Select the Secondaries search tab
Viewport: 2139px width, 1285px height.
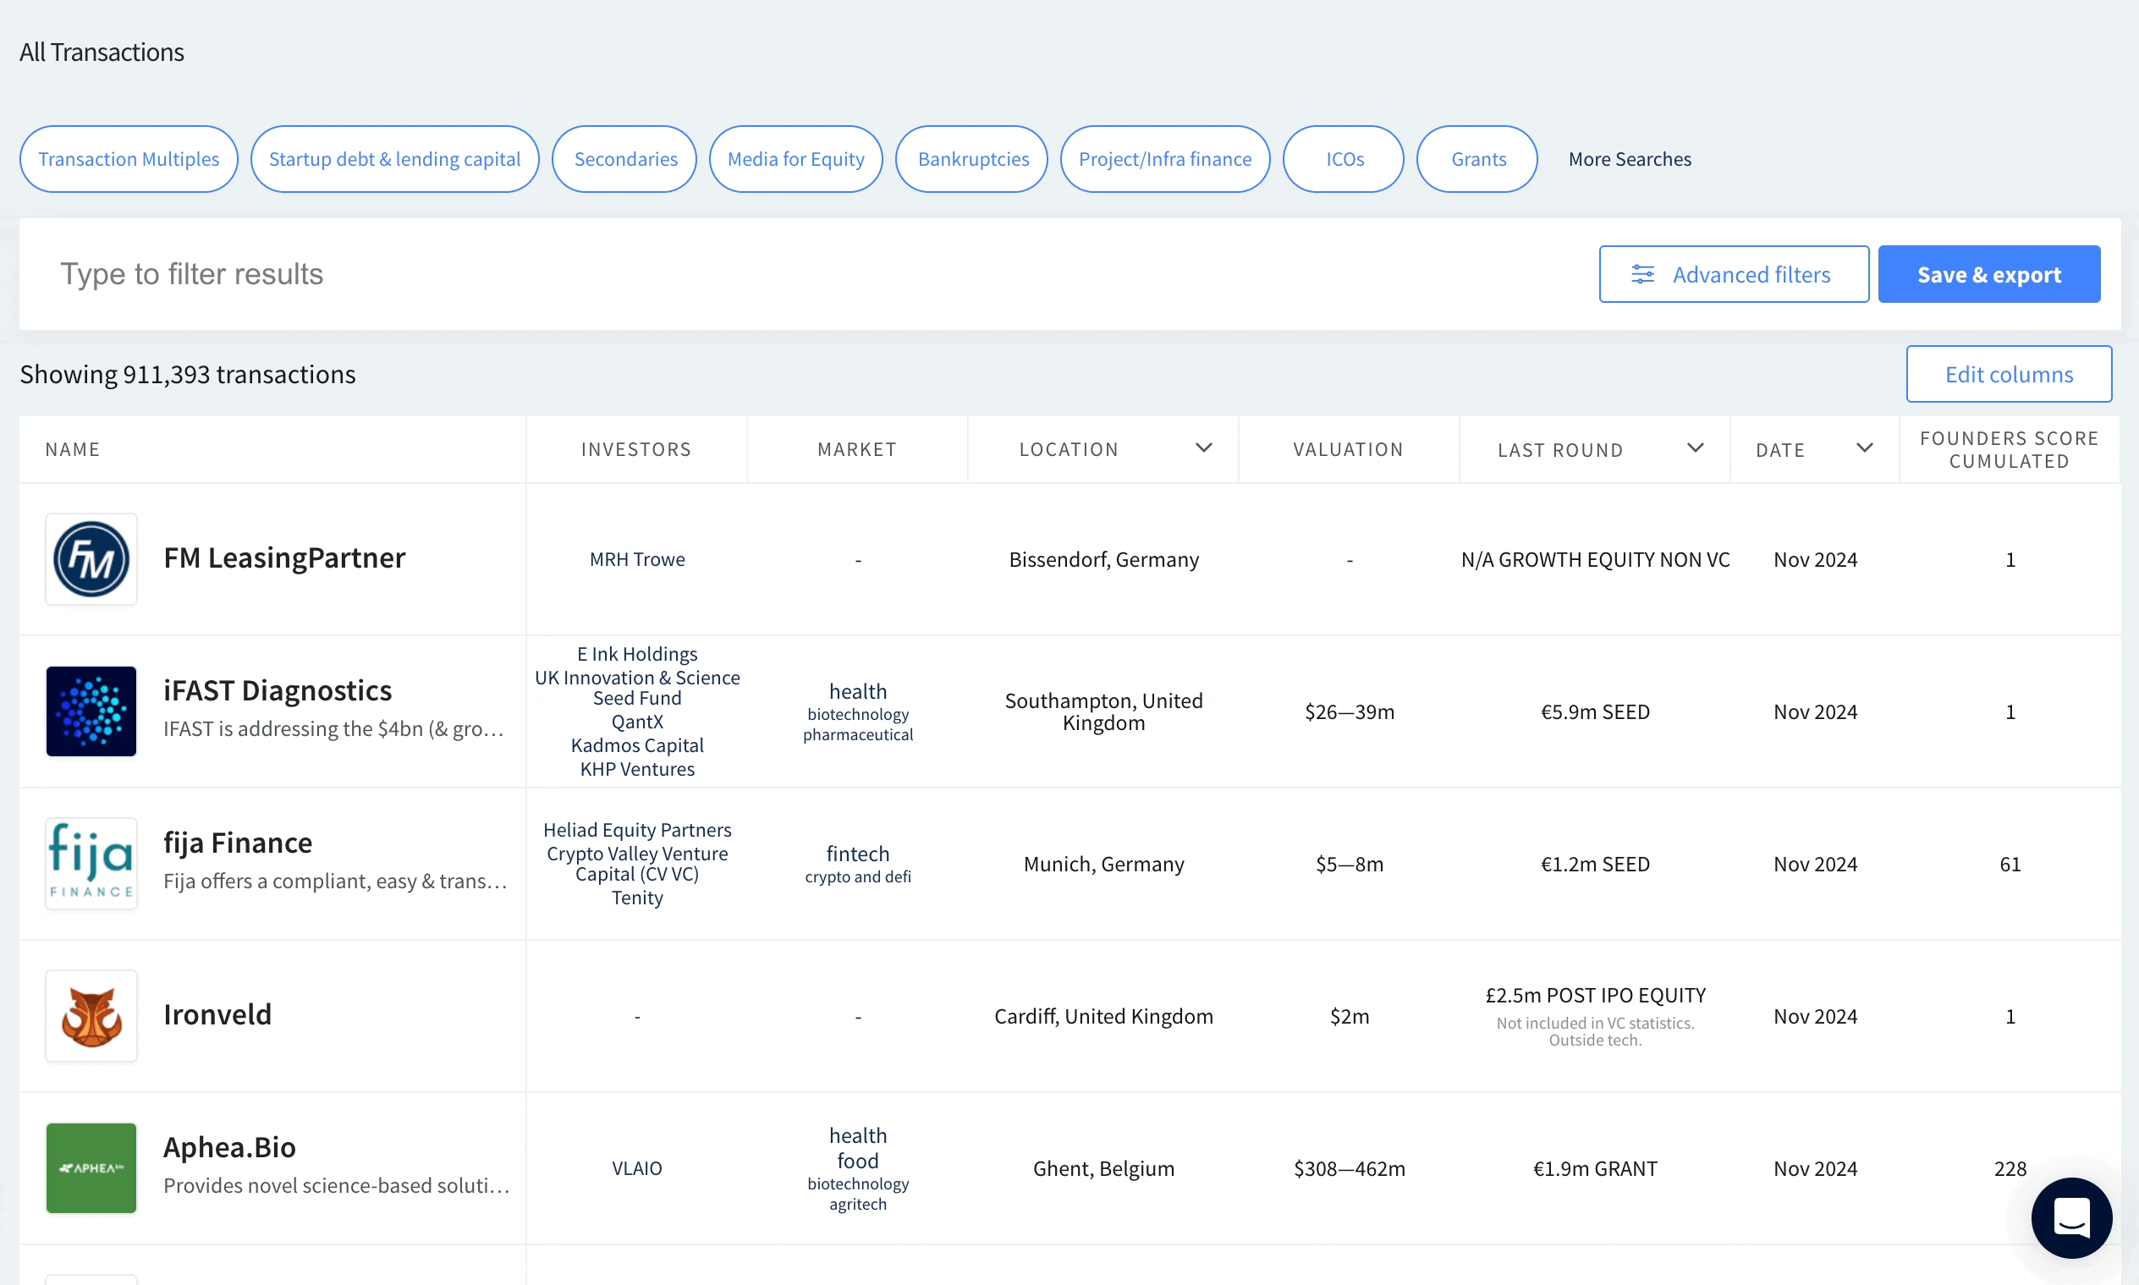click(x=625, y=159)
